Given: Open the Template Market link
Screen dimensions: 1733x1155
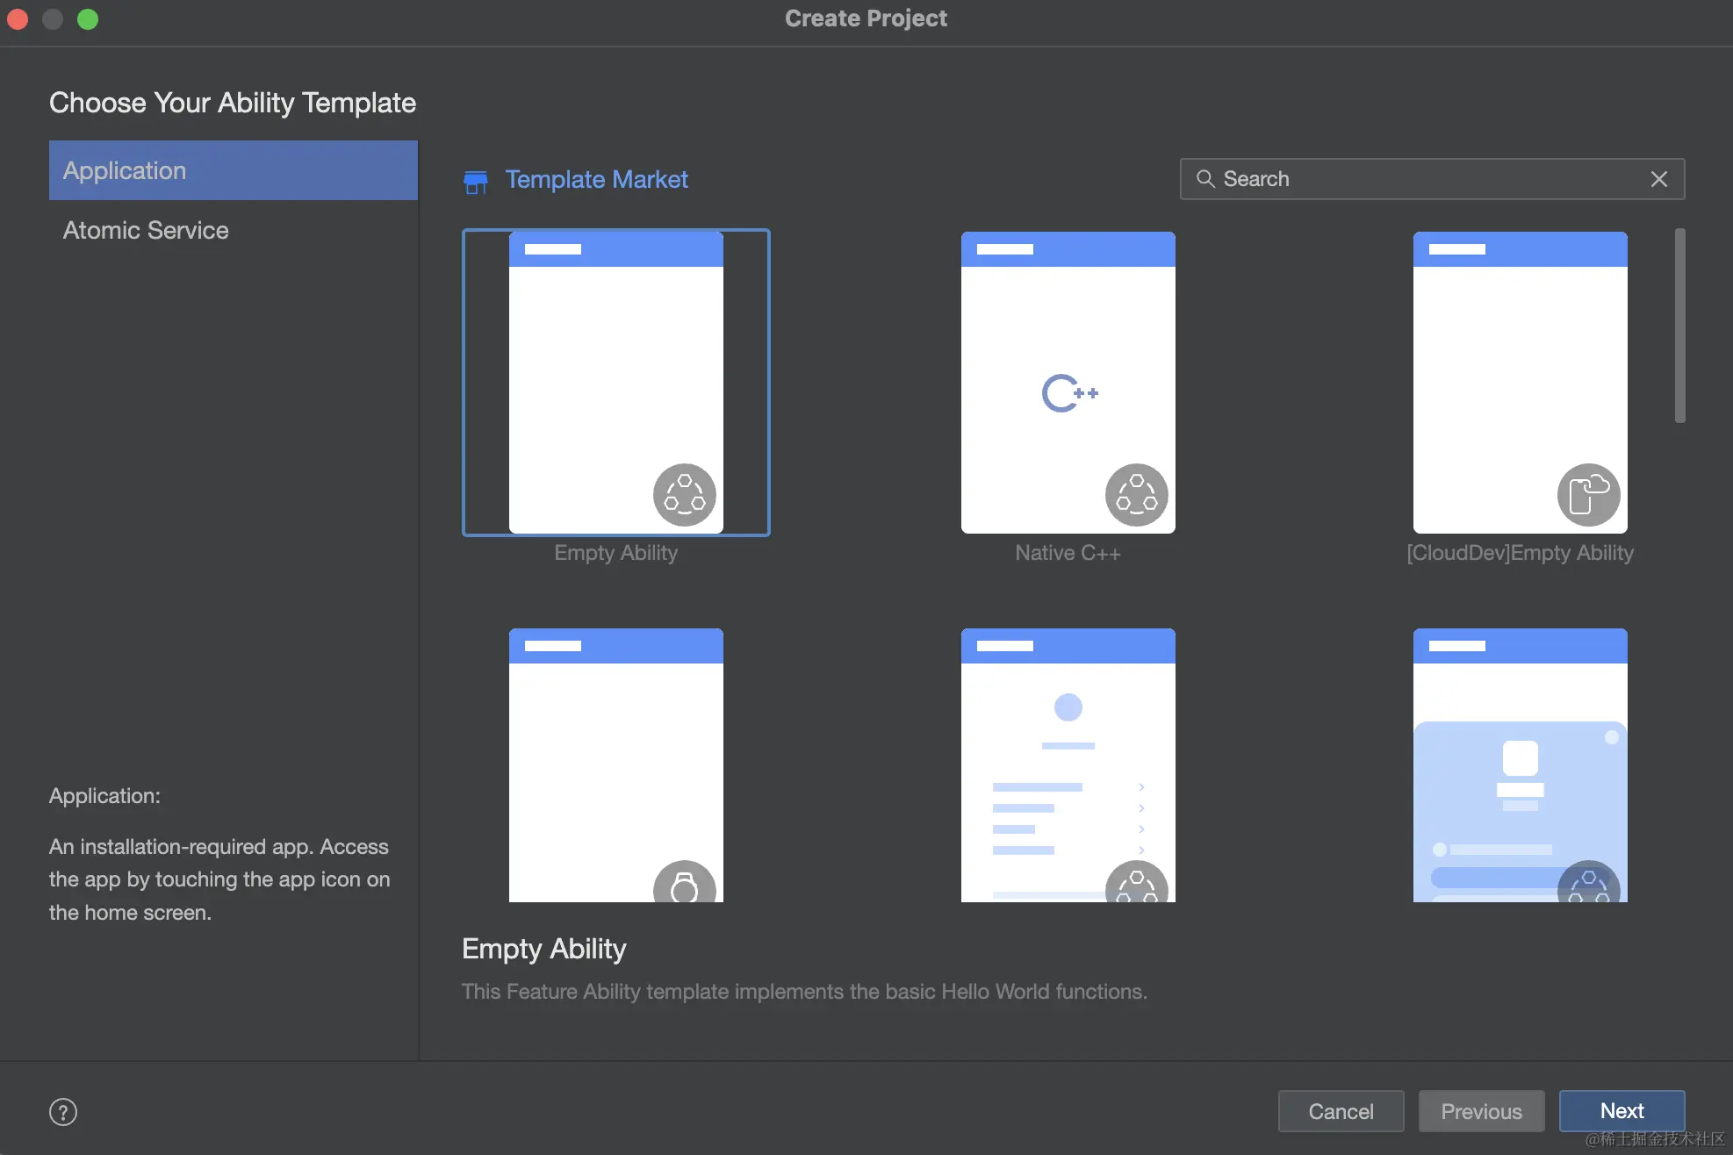Looking at the screenshot, I should (x=596, y=179).
